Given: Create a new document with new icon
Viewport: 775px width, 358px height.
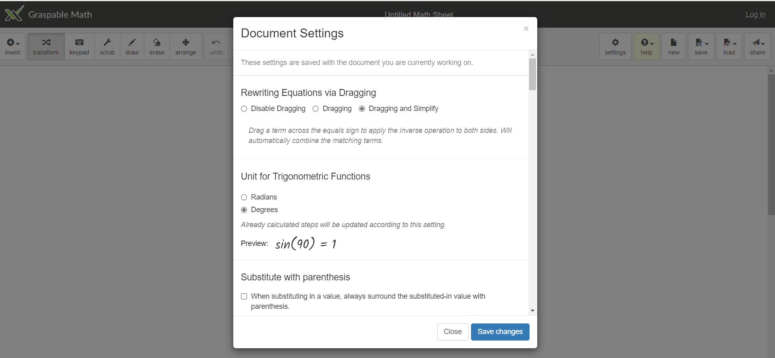Looking at the screenshot, I should [673, 46].
